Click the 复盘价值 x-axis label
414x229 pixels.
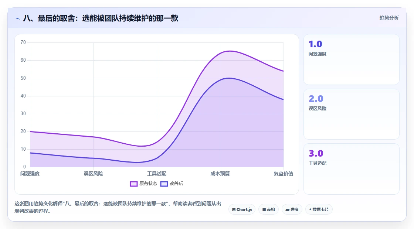tap(283, 174)
